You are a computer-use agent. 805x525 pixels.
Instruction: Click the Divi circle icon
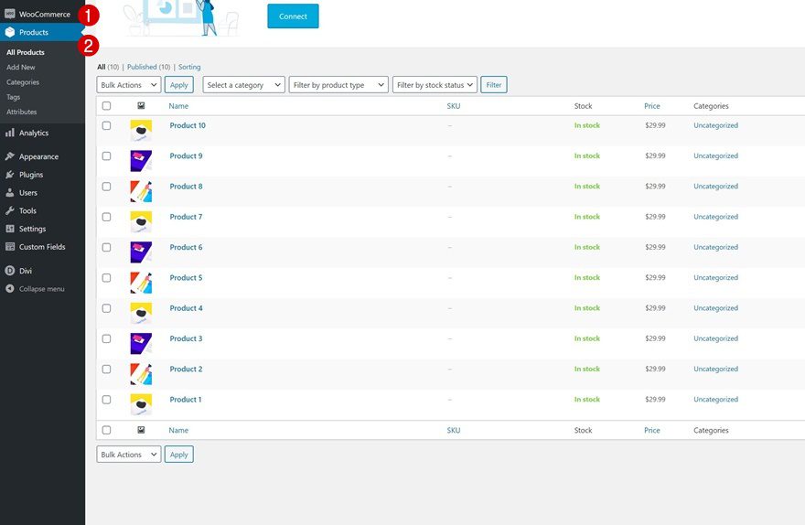pos(10,271)
